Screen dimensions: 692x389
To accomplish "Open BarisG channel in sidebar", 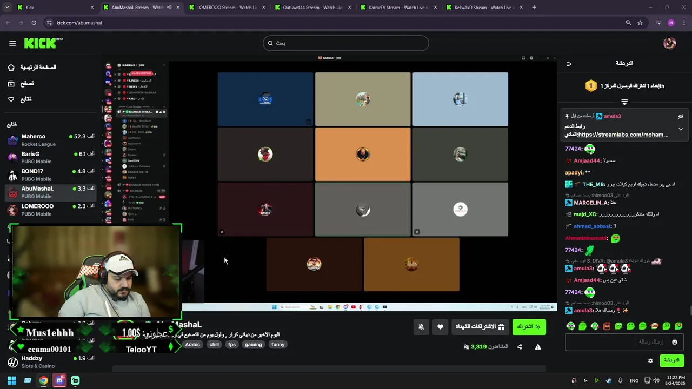I will click(51, 158).
